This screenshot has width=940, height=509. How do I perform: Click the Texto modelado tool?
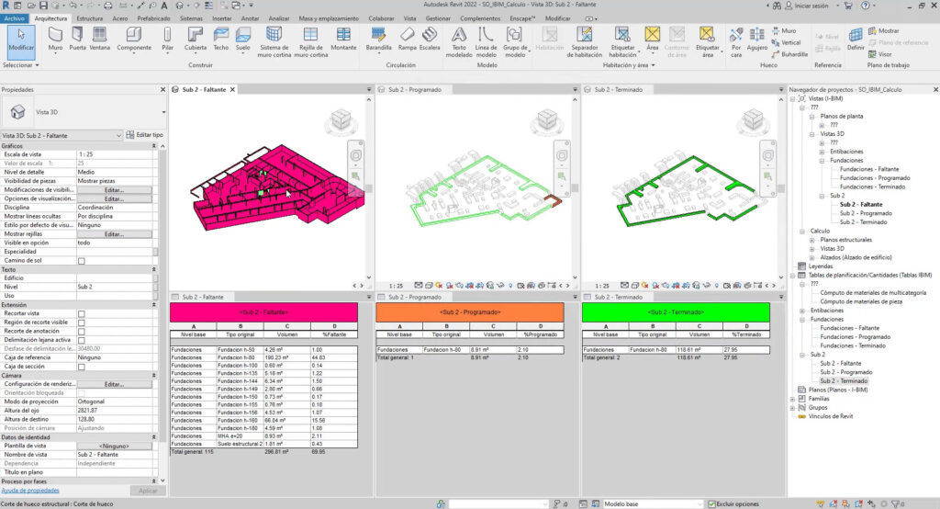[x=460, y=39]
